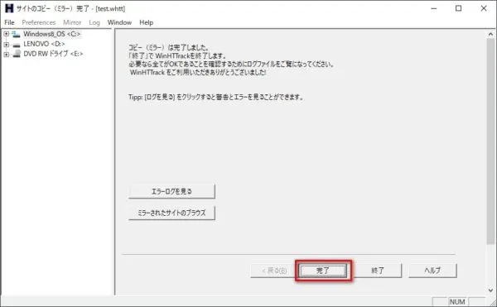Open the Help menu

point(146,22)
